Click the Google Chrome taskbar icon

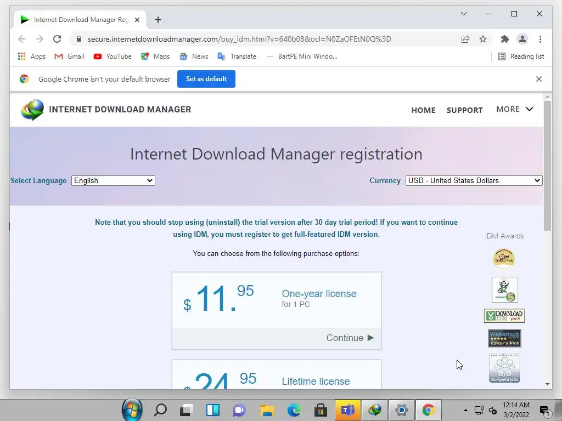click(428, 410)
